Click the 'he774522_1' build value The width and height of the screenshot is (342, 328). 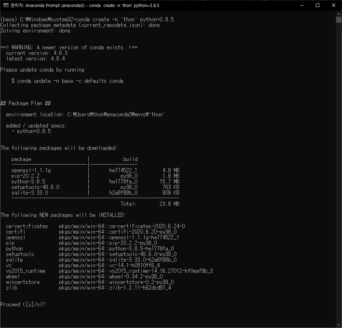pos(123,170)
